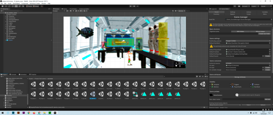Click the Create new folder button

click(264, 34)
